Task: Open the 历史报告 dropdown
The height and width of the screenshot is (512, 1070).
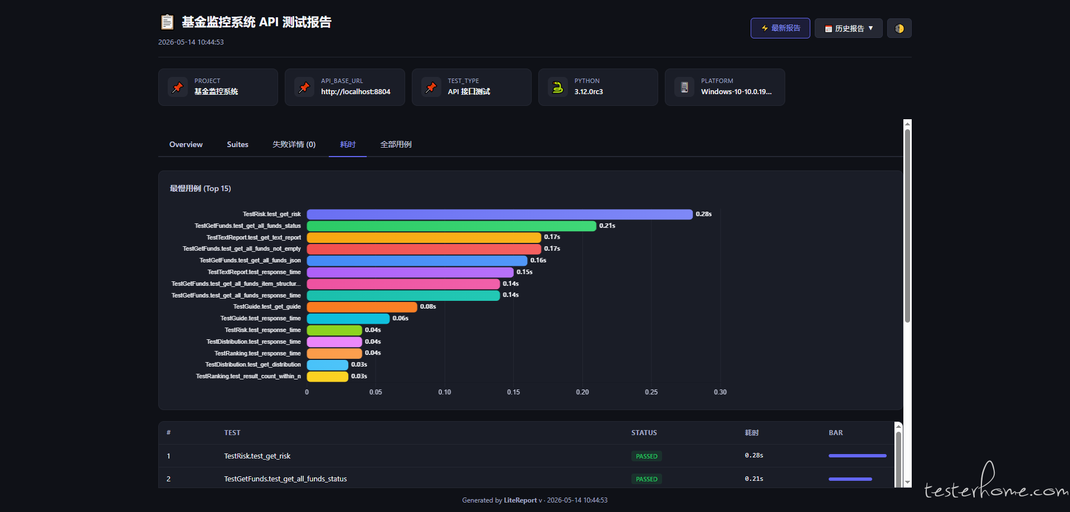Action: 848,28
